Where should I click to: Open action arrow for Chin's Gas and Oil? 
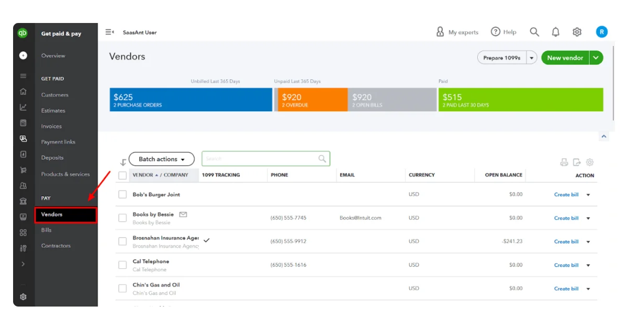(588, 289)
